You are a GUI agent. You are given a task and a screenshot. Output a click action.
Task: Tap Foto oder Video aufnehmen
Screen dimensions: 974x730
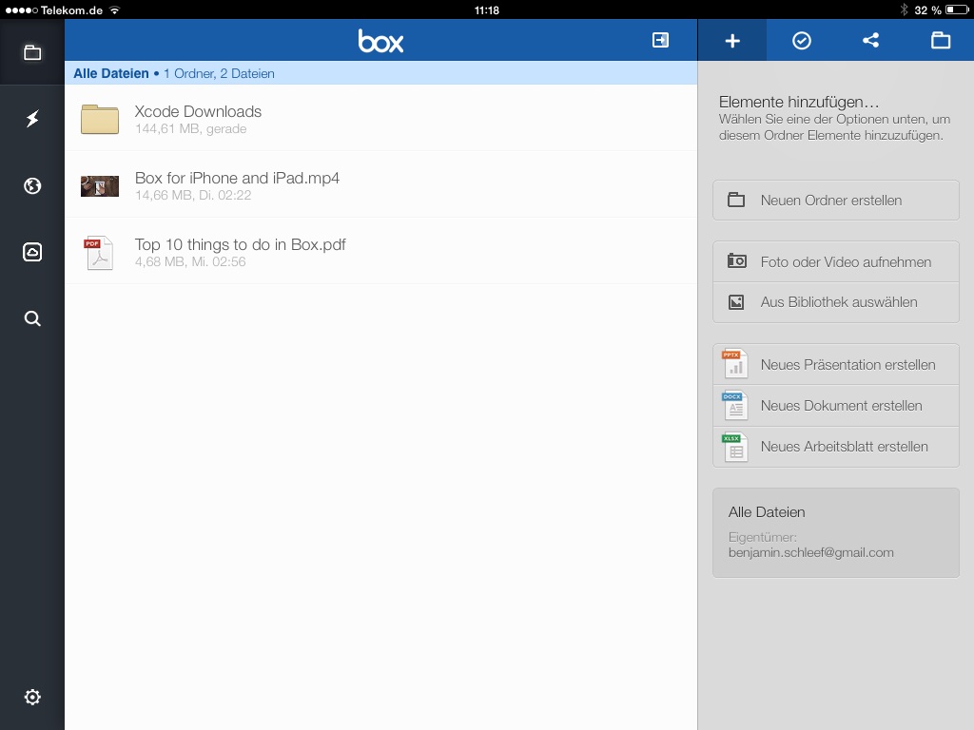835,262
